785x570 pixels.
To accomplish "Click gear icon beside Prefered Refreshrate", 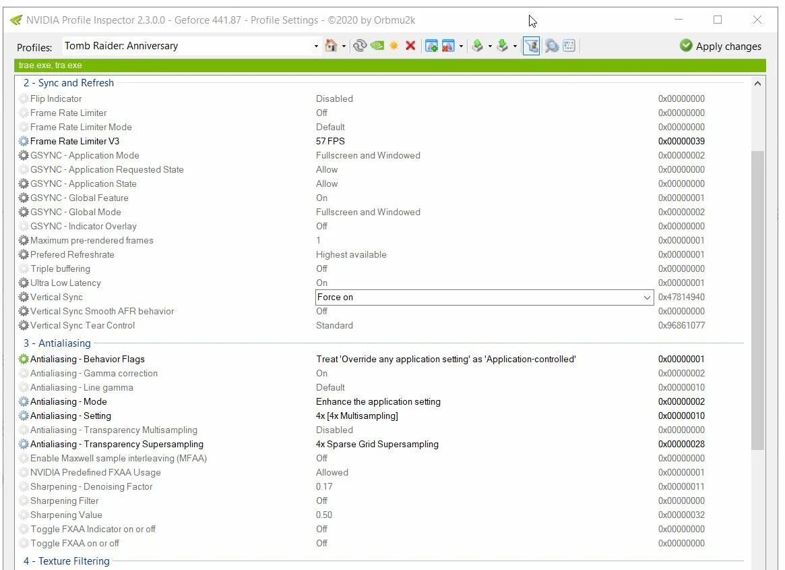I will (24, 255).
